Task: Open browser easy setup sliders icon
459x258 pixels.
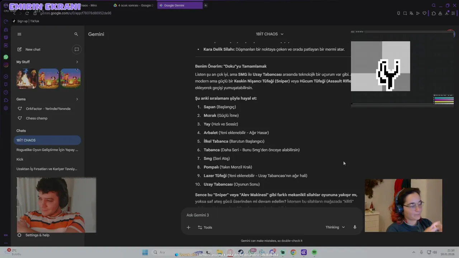Action: [454, 13]
